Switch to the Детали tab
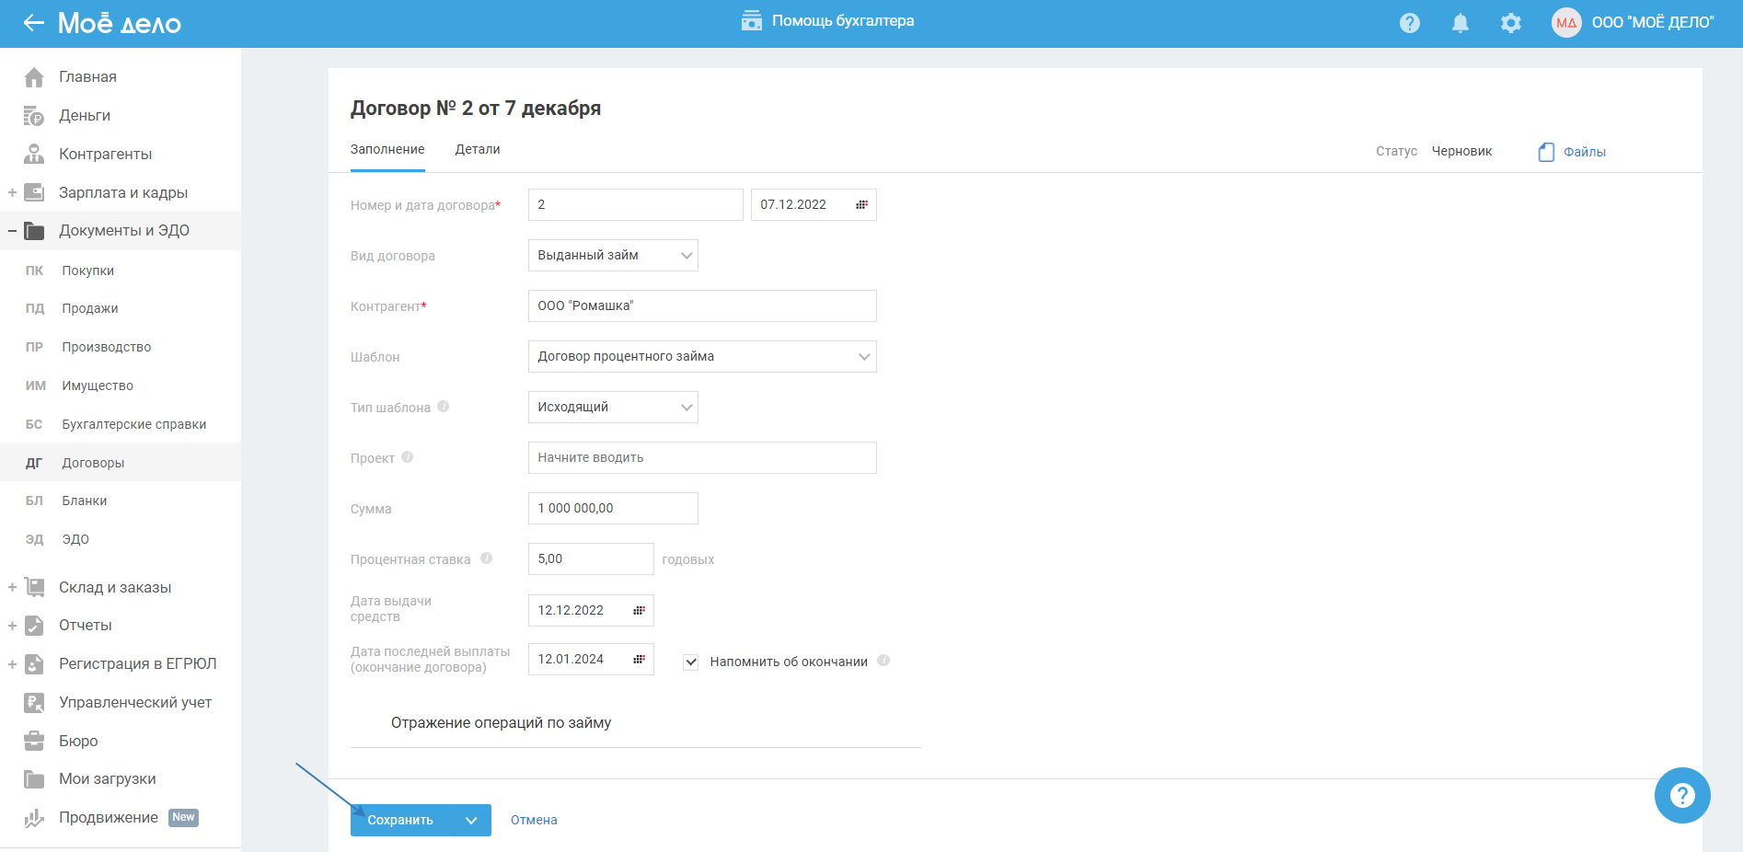This screenshot has height=852, width=1743. tap(478, 149)
